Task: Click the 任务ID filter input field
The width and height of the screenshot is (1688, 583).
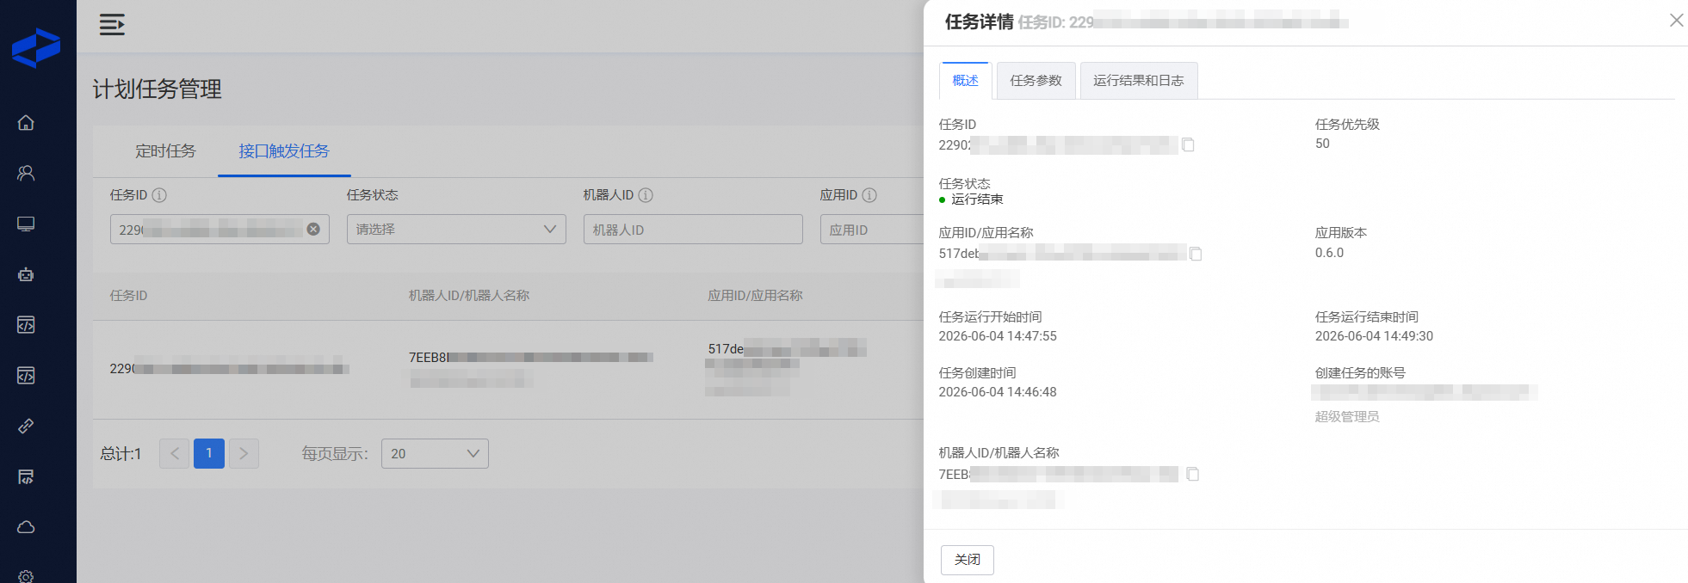Action: pyautogui.click(x=220, y=230)
